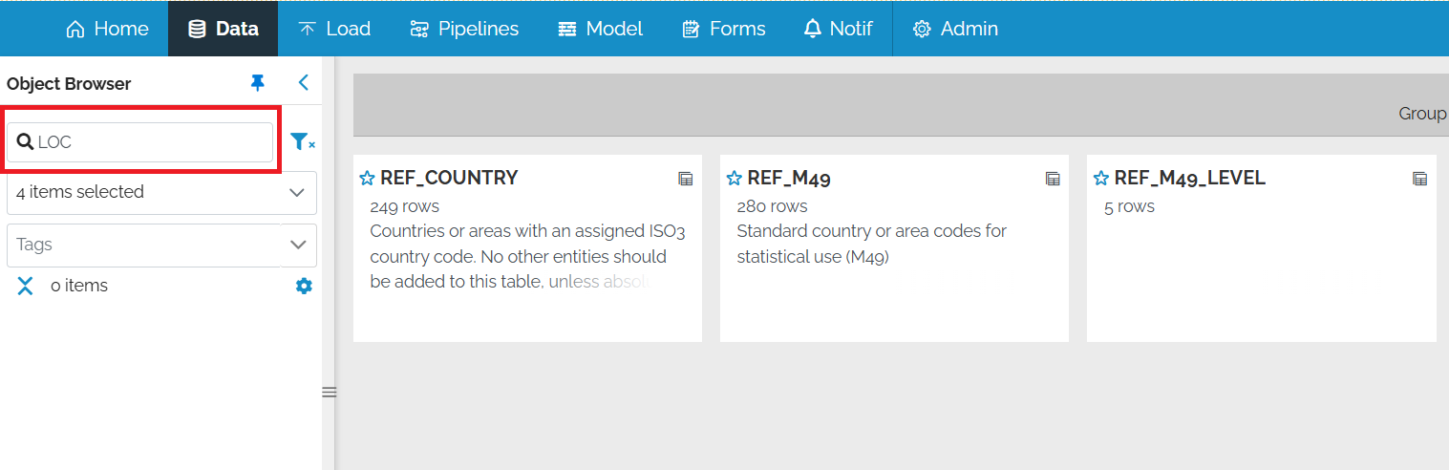
Task: Pin the Object Browser panel
Action: coord(257,83)
